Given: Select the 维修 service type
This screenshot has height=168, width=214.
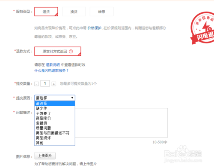Looking at the screenshot, I should coord(101,12).
